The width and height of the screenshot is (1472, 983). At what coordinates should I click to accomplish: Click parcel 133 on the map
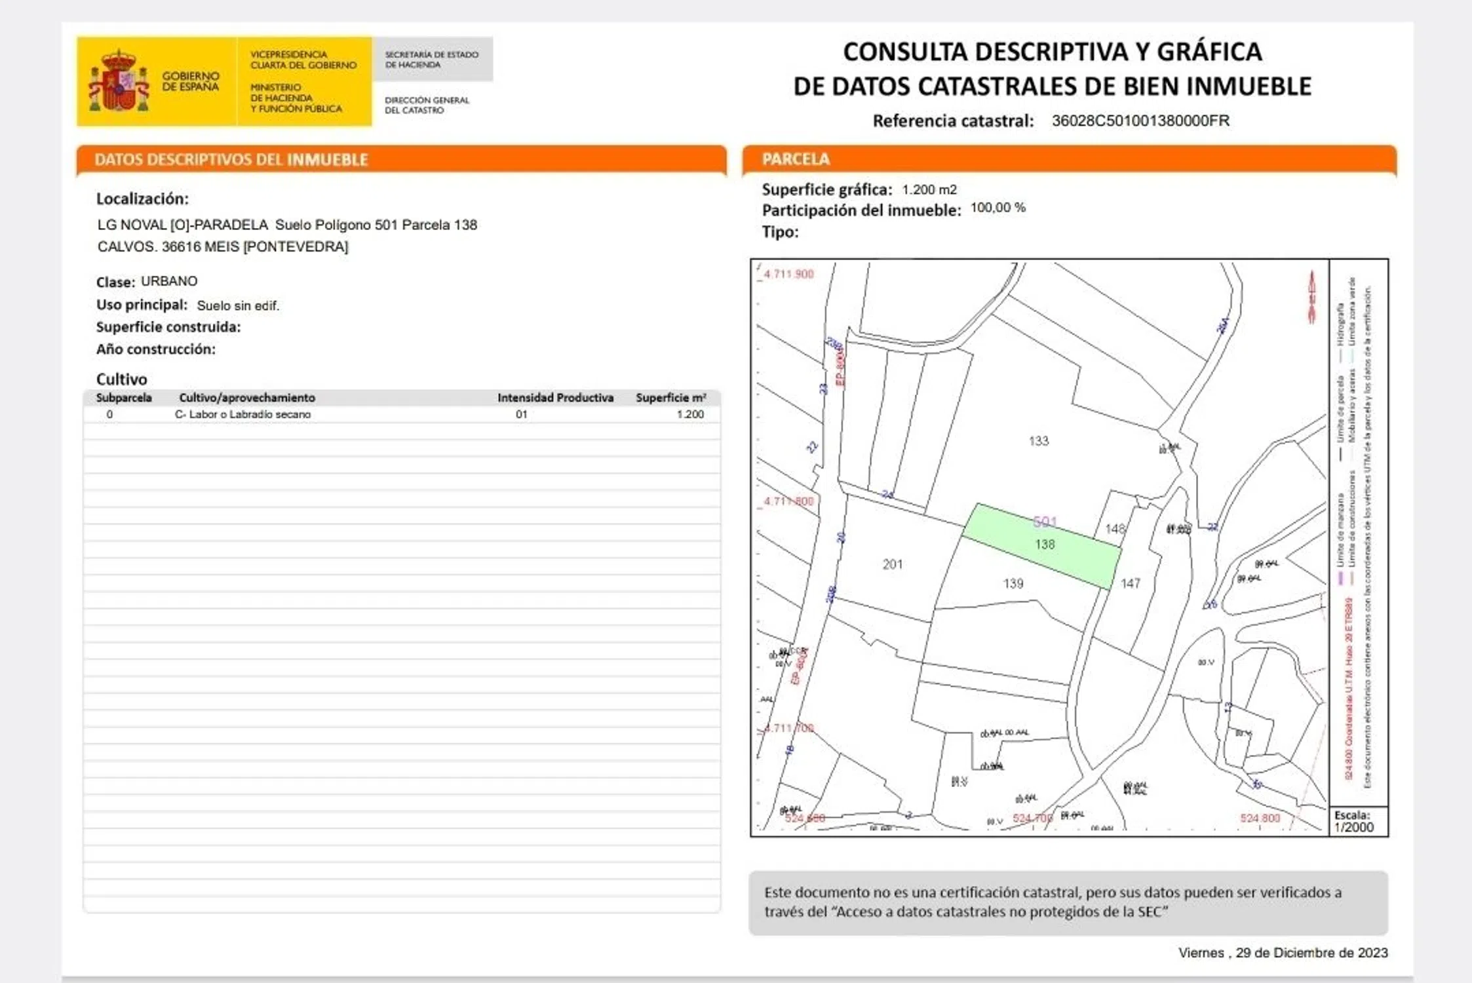[1039, 441]
